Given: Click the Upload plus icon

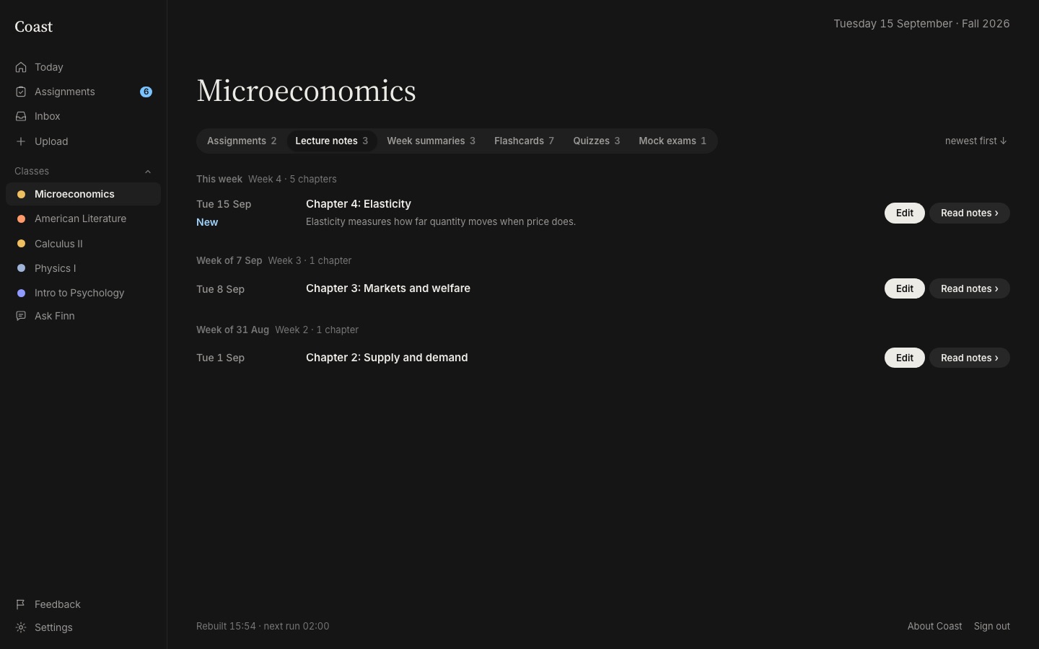Looking at the screenshot, I should click(x=21, y=141).
